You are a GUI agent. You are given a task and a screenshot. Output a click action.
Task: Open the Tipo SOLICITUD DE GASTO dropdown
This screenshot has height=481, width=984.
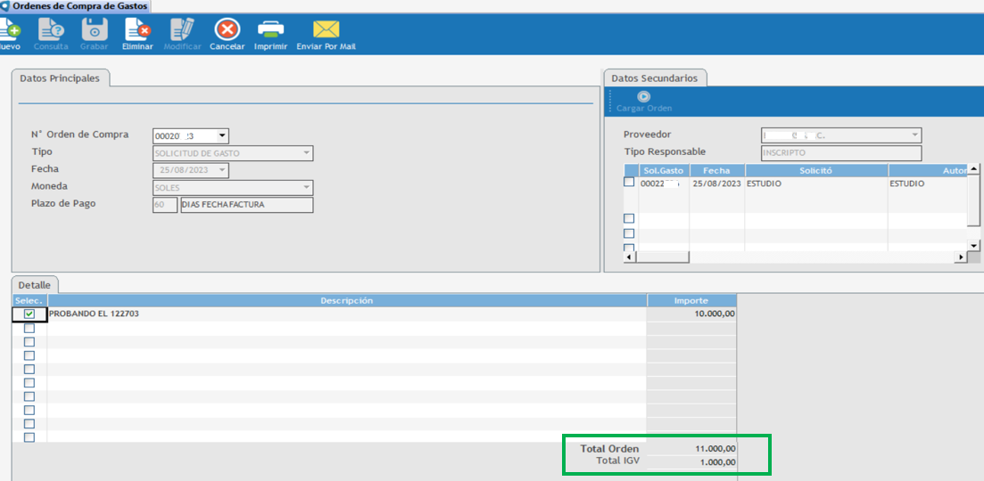(x=306, y=153)
